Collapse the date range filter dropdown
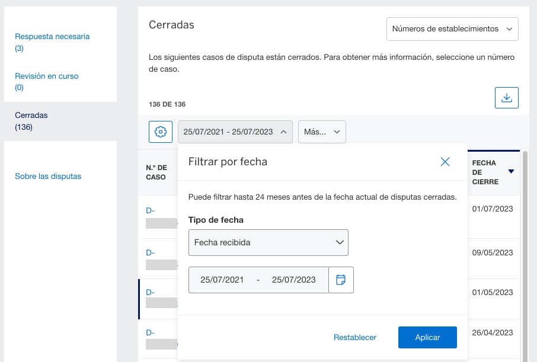Screen dimensions: 537x362 pyautogui.click(x=235, y=132)
